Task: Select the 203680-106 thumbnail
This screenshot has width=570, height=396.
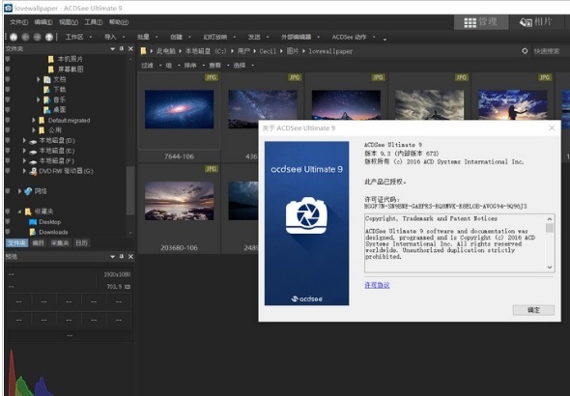Action: pos(179,201)
